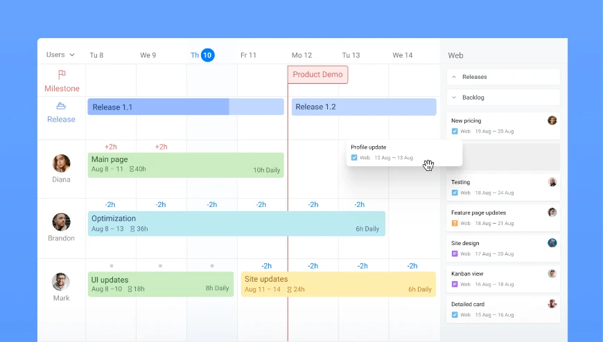603x342 pixels.
Task: Click Mark's -2h indicator under We 14
Action: click(x=412, y=266)
